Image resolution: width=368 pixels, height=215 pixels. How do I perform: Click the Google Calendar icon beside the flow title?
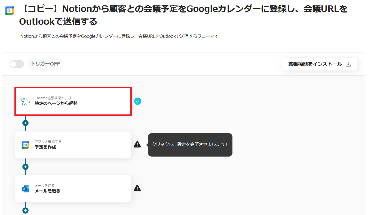click(10, 11)
